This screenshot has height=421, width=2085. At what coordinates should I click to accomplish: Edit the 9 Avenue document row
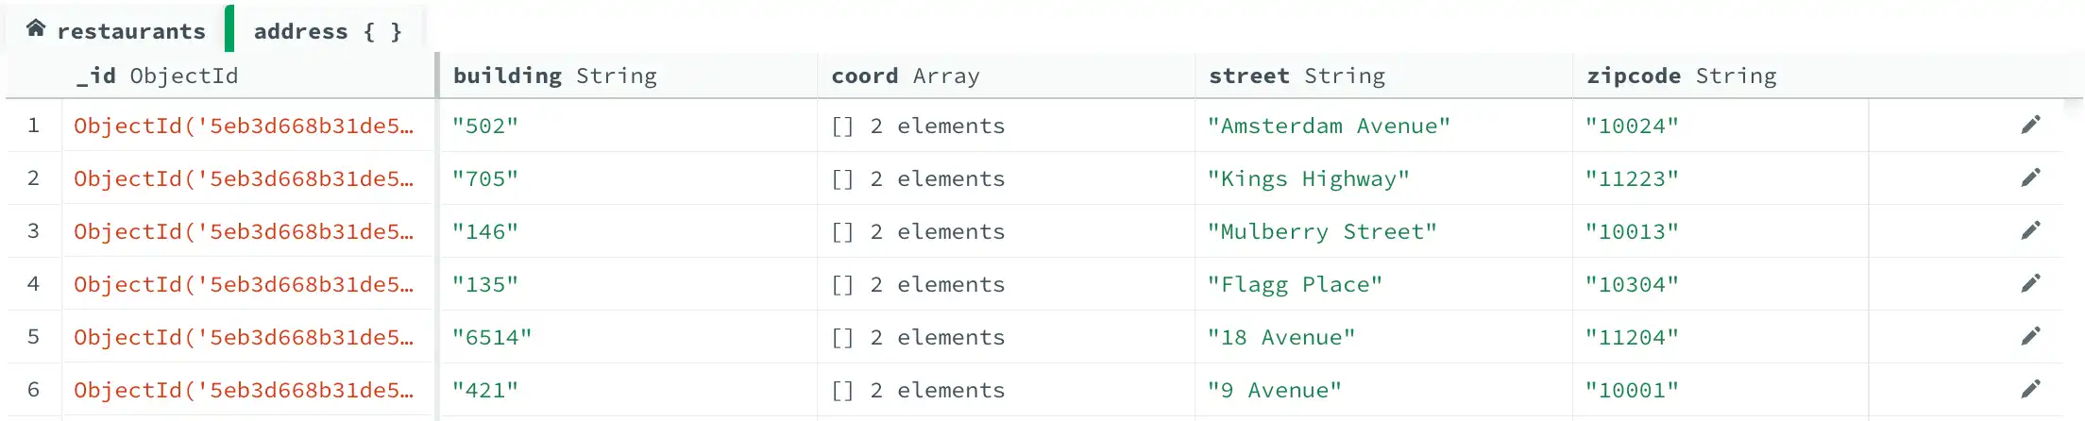point(2030,389)
